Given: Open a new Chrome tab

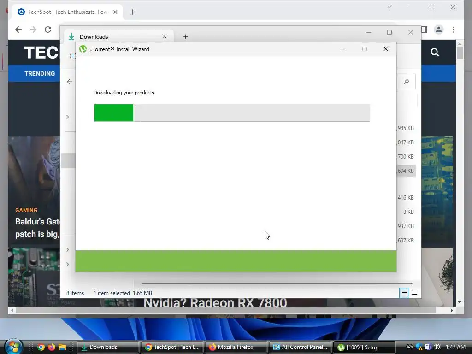Looking at the screenshot, I should coord(133,12).
